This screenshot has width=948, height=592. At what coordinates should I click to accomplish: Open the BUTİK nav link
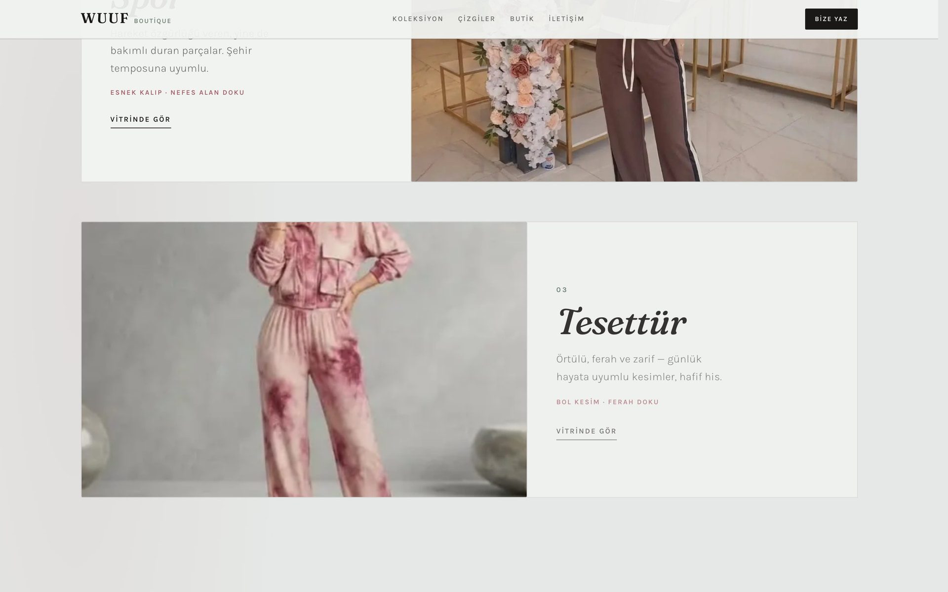click(522, 19)
